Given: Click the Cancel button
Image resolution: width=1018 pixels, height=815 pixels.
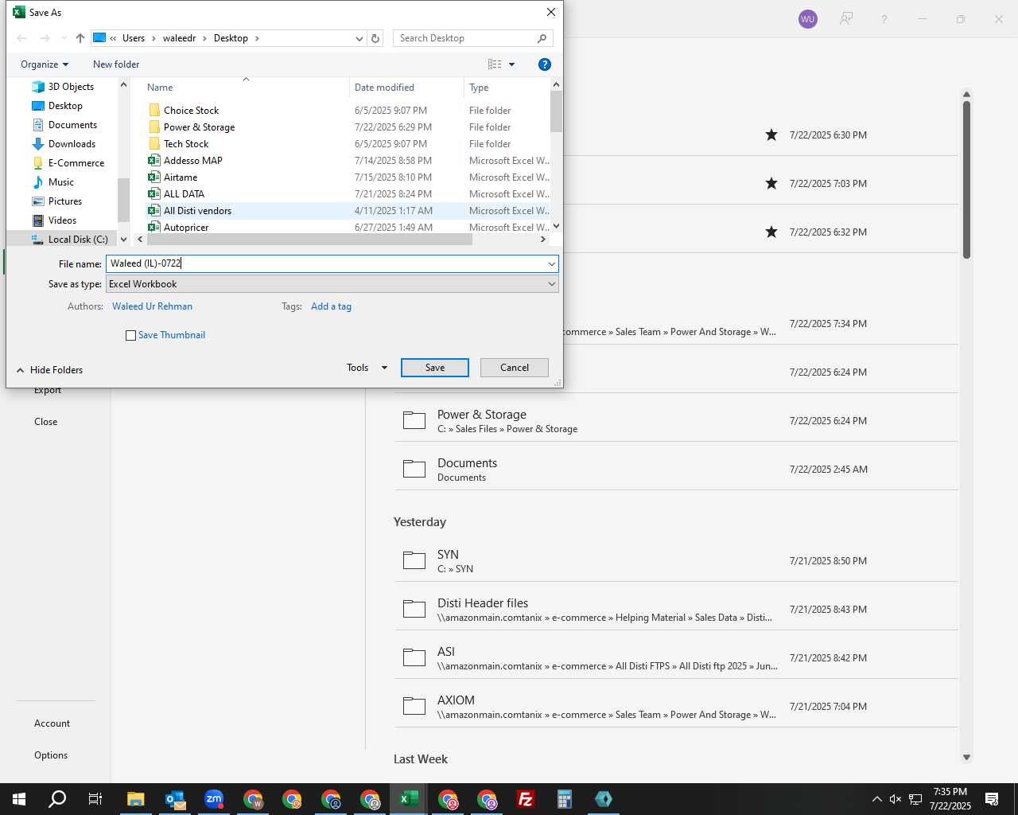Looking at the screenshot, I should [x=515, y=368].
